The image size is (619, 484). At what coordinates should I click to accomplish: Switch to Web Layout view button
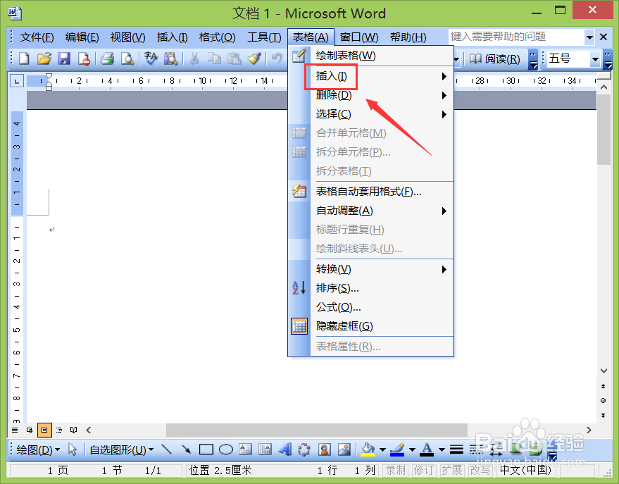(30, 430)
